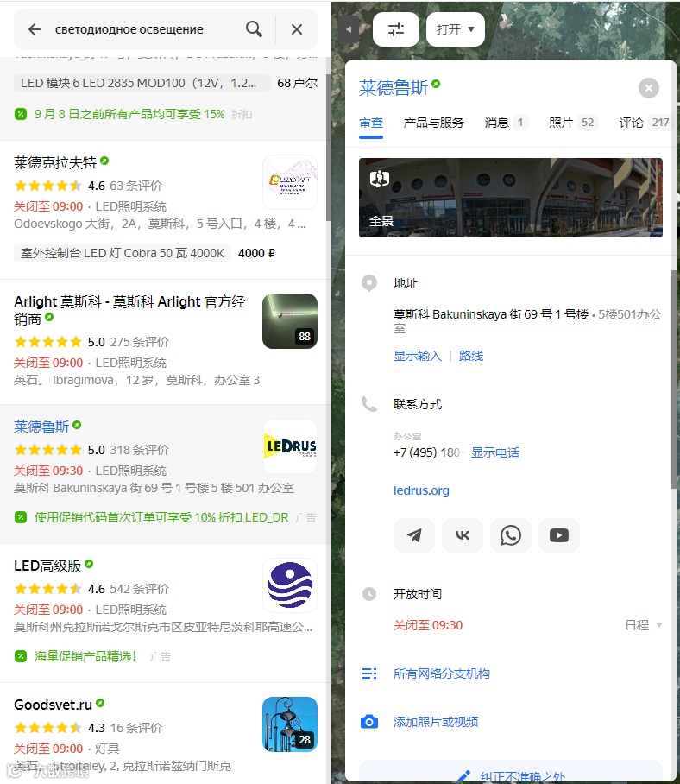680x784 pixels.
Task: Click the discount percent icon for LED高级版 promo
Action: (21, 656)
